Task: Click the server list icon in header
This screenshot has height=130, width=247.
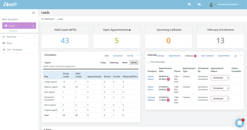Action: [189, 4]
